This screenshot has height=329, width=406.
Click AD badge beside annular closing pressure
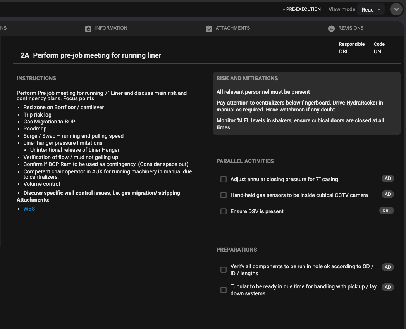click(387, 178)
